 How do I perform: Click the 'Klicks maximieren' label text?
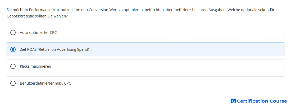pyautogui.click(x=35, y=66)
